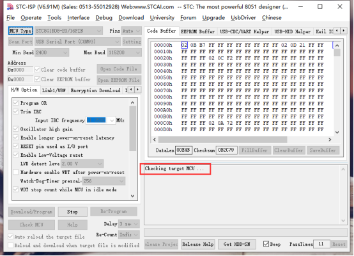Click the MCU Type button
Image resolution: width=354 pixels, height=256 pixels.
click(x=20, y=31)
